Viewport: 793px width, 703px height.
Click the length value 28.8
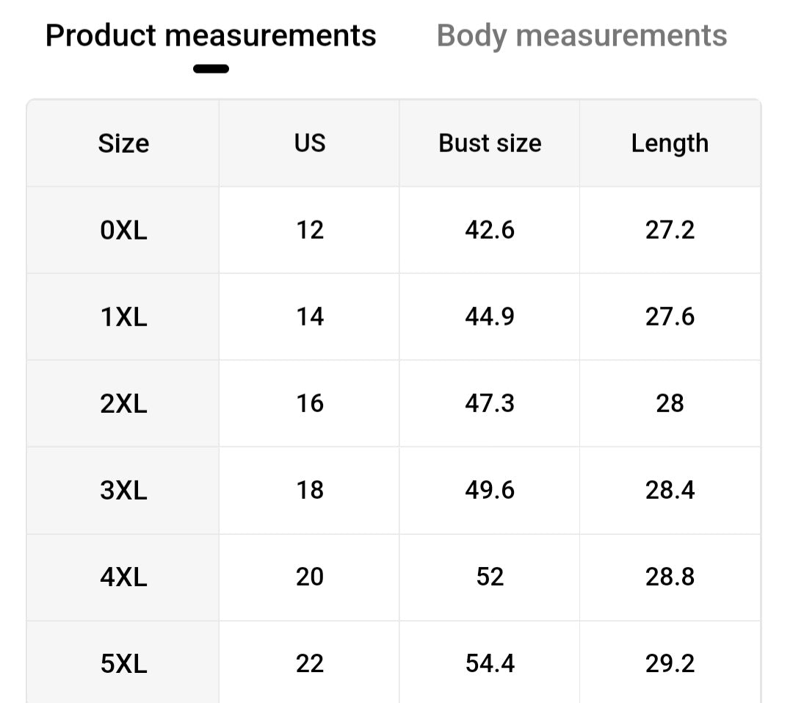point(670,577)
